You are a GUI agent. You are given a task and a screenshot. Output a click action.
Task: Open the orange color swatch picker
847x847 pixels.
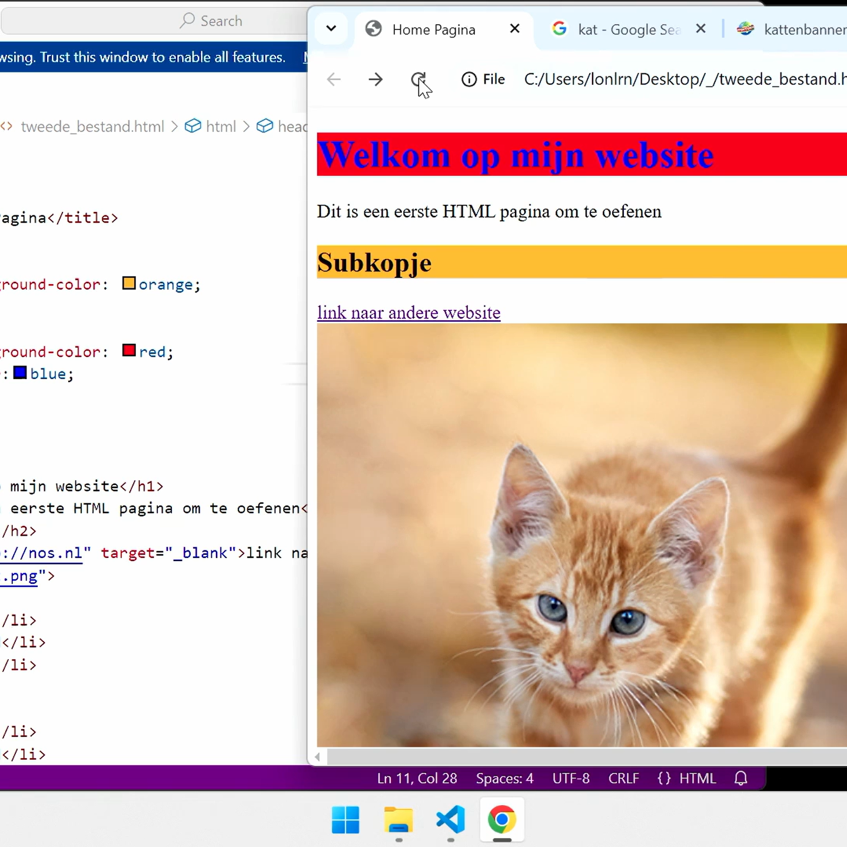tap(129, 284)
